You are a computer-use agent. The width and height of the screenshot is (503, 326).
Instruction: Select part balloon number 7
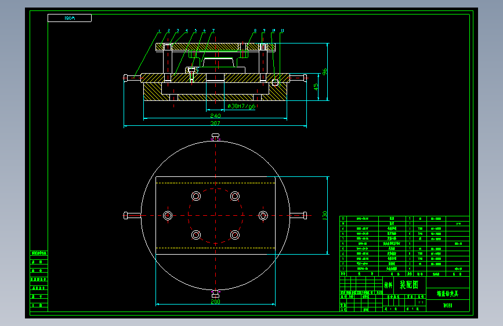coord(213,31)
